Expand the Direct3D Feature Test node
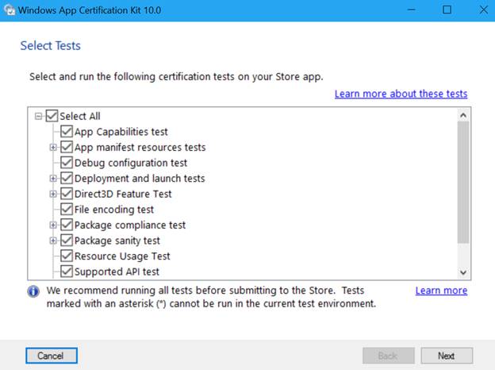This screenshot has height=370, width=495. pos(53,194)
